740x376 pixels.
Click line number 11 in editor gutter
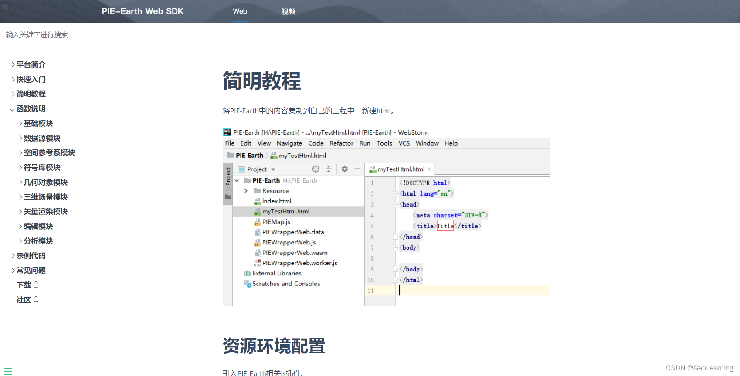coord(370,291)
